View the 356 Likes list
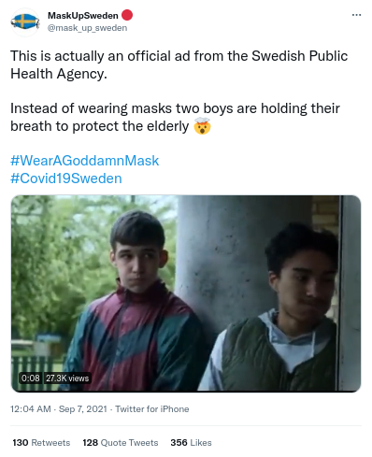 [191, 443]
